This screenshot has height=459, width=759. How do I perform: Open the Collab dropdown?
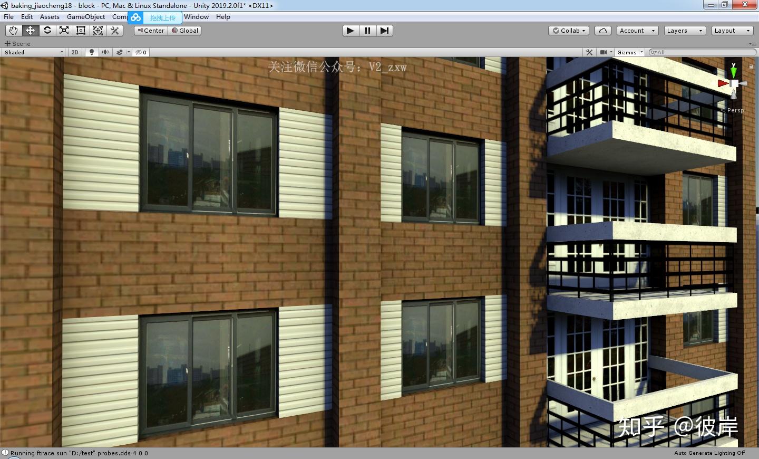tap(569, 31)
